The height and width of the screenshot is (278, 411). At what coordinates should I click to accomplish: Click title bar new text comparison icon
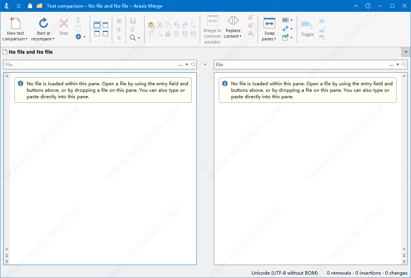(x=30, y=6)
